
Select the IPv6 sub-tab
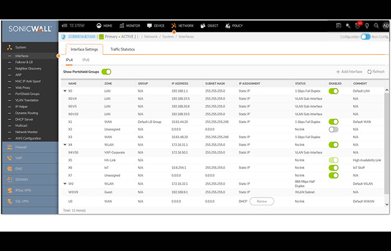86,60
